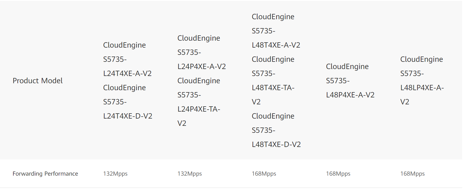Image resolution: width=463 pixels, height=189 pixels.
Task: Click the Forwarding Performance row label
Action: 45,174
